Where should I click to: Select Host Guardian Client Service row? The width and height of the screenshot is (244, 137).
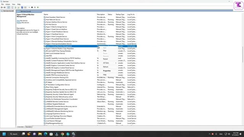[x=90, y=17]
